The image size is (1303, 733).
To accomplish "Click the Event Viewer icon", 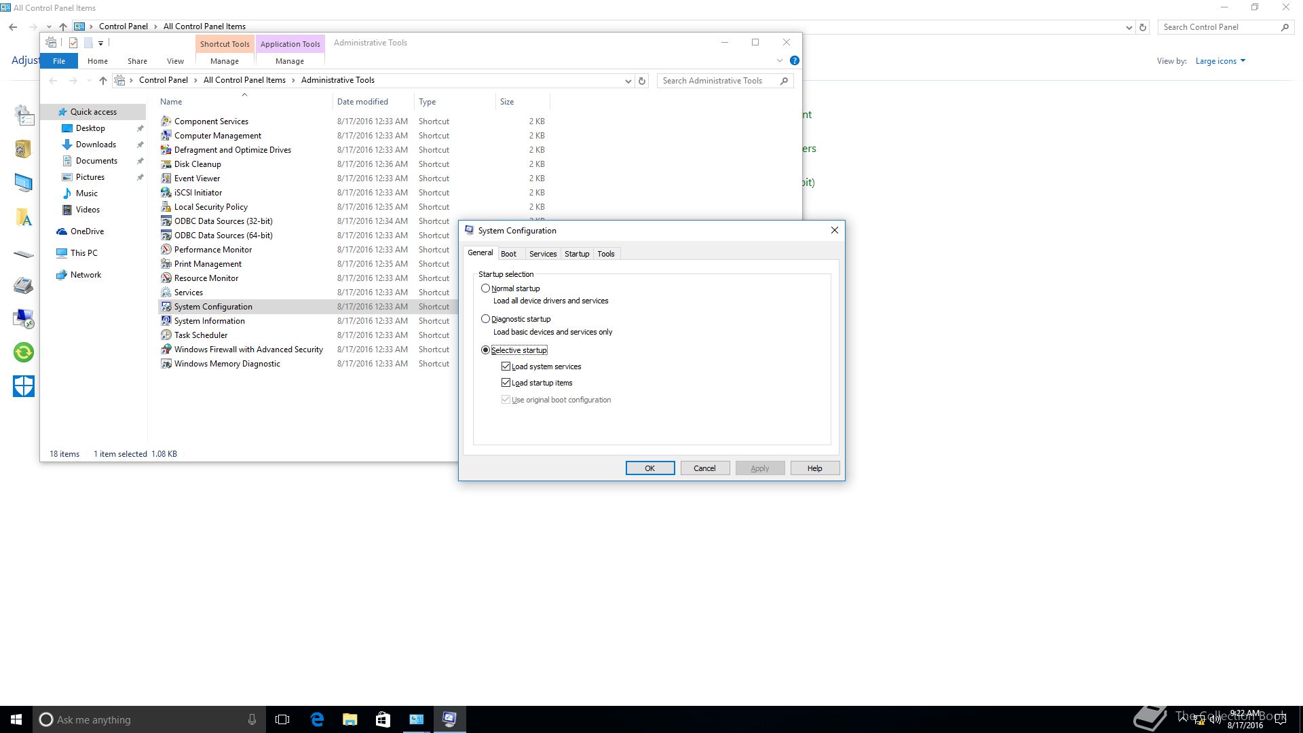I will pos(166,178).
